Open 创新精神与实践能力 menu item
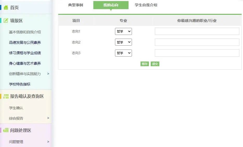 point(25,74)
